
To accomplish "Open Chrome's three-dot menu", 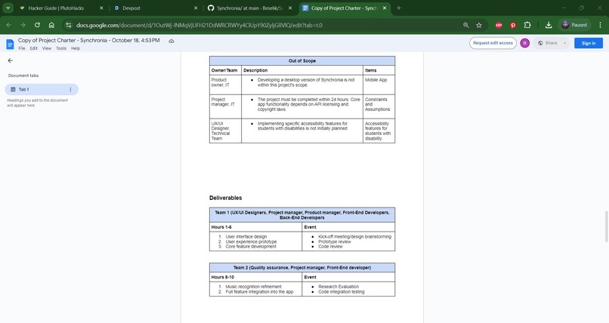I will pyautogui.click(x=600, y=25).
